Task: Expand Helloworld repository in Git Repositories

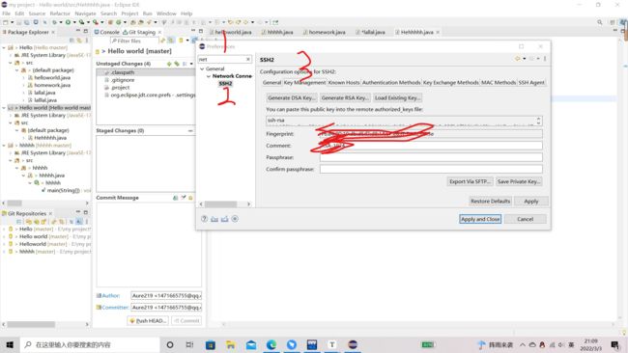Action: [4, 244]
